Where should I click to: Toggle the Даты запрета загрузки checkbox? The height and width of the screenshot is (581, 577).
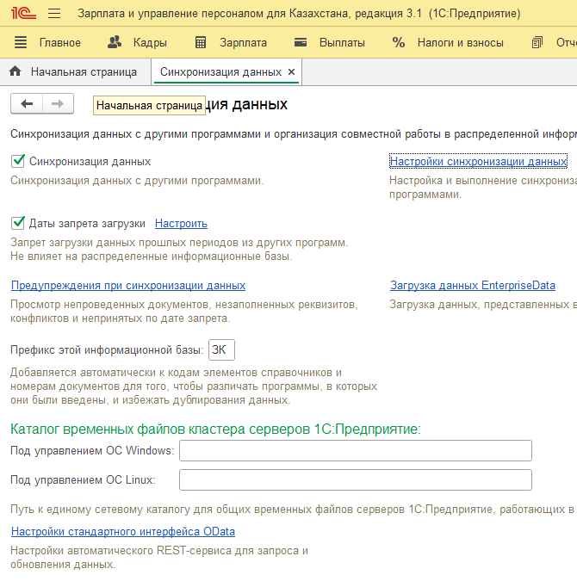[18, 223]
